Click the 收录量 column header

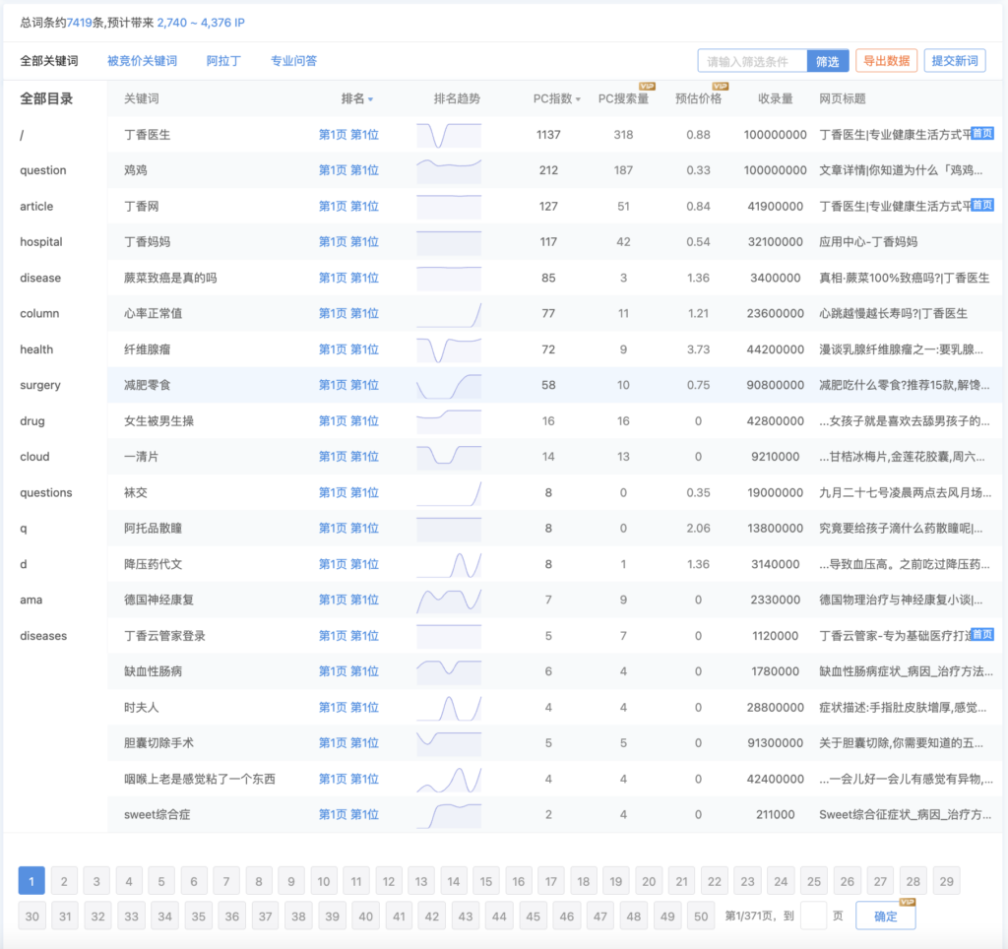(776, 98)
